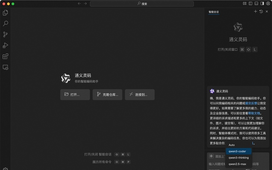Open the Source Control view

point(6,34)
